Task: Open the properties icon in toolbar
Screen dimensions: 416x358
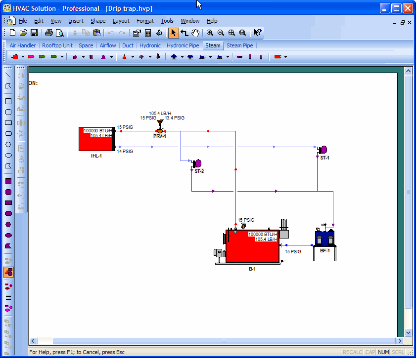Action: (137, 33)
